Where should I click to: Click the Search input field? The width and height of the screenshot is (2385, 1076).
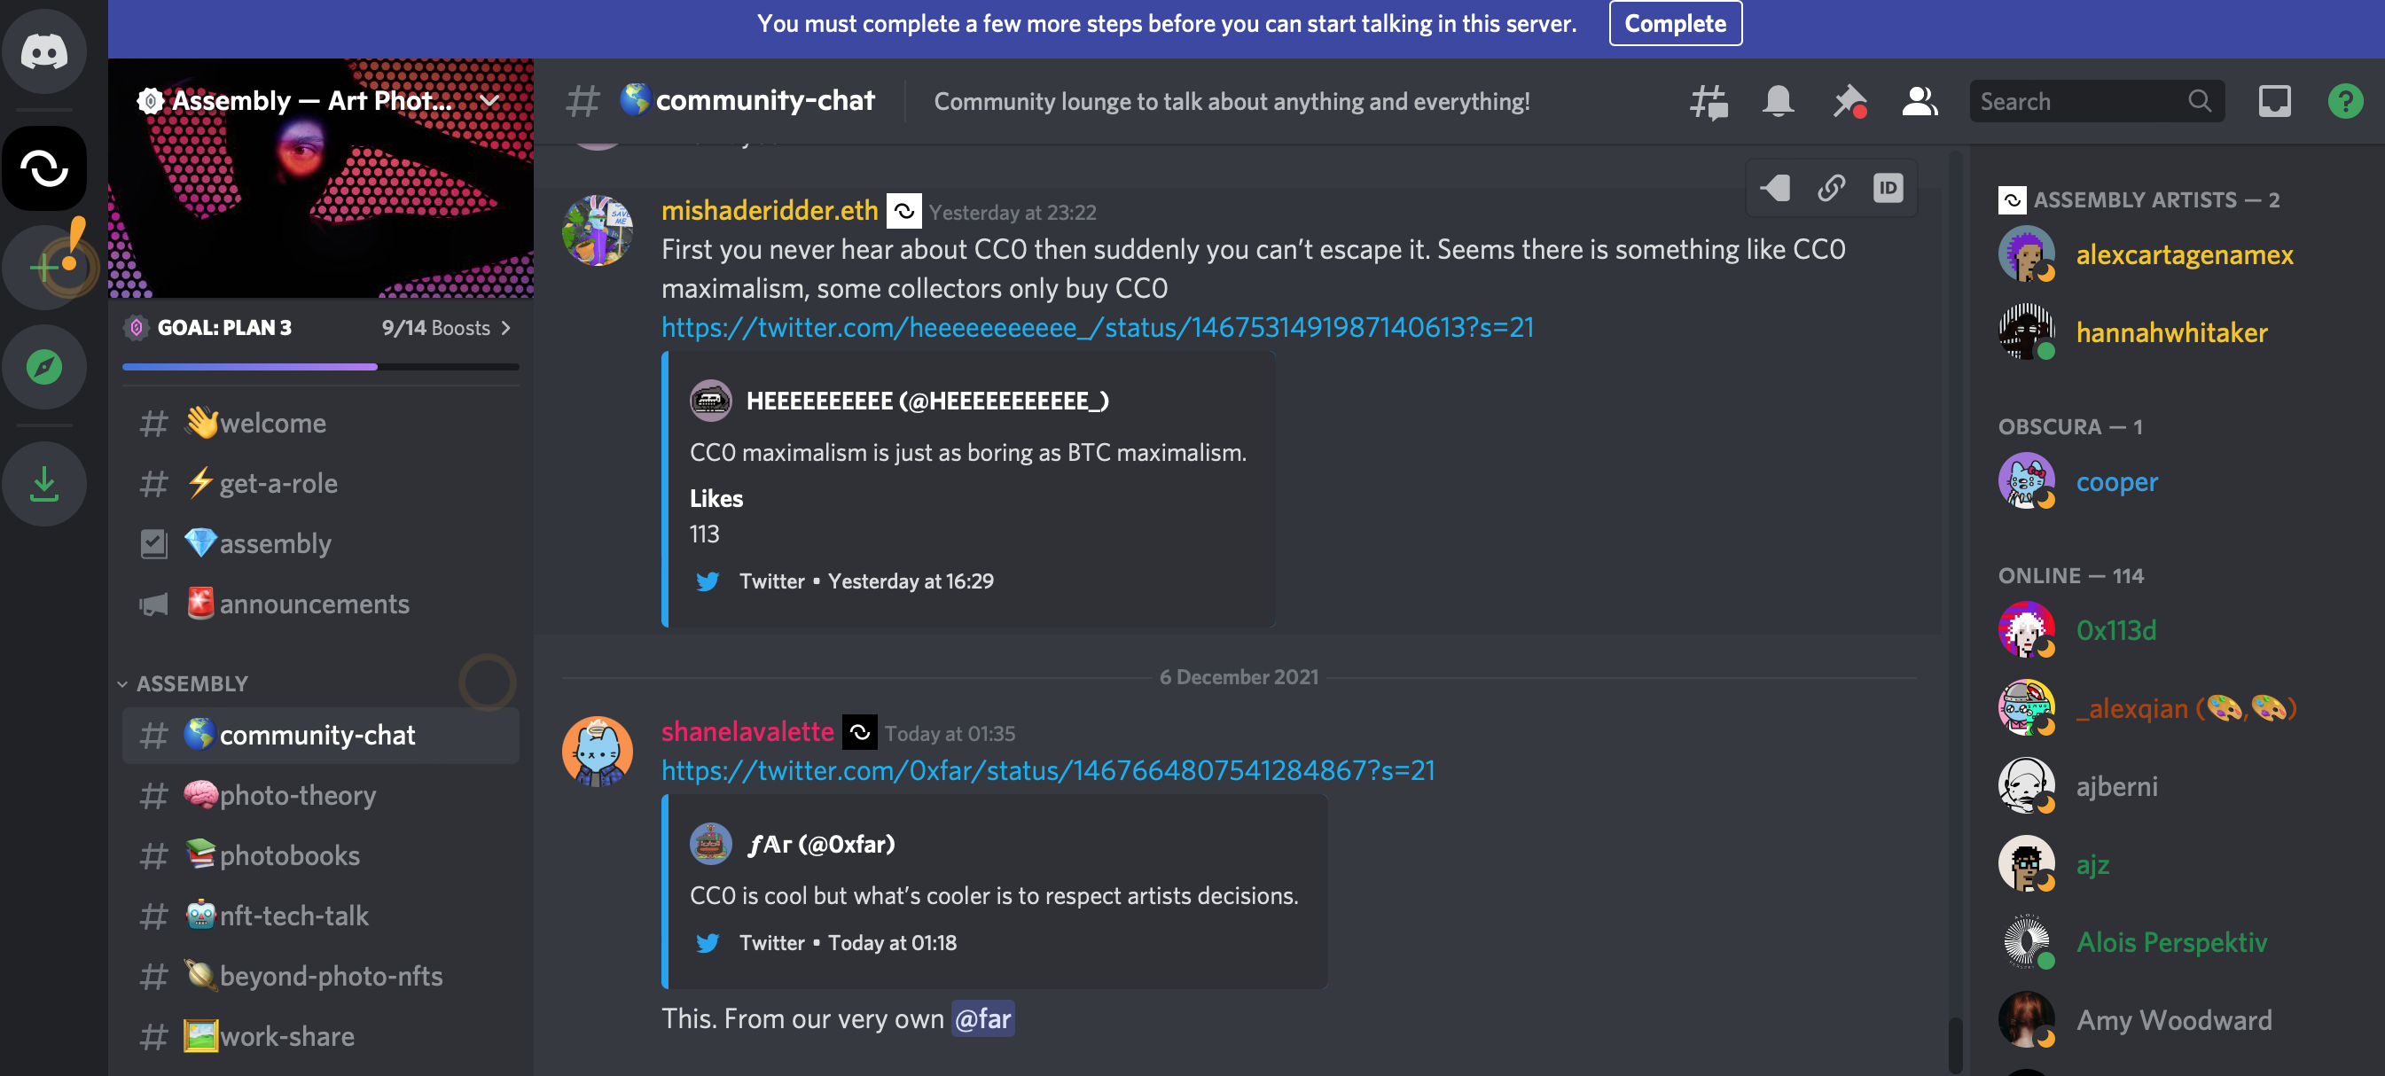[x=2081, y=102]
